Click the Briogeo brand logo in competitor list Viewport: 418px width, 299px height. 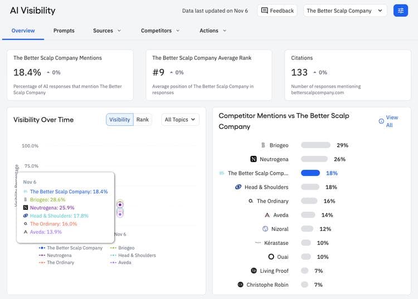(263, 145)
